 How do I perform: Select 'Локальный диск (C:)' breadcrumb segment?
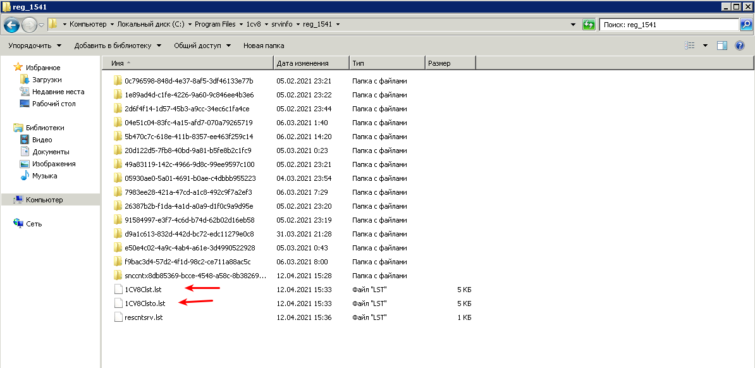pos(150,24)
